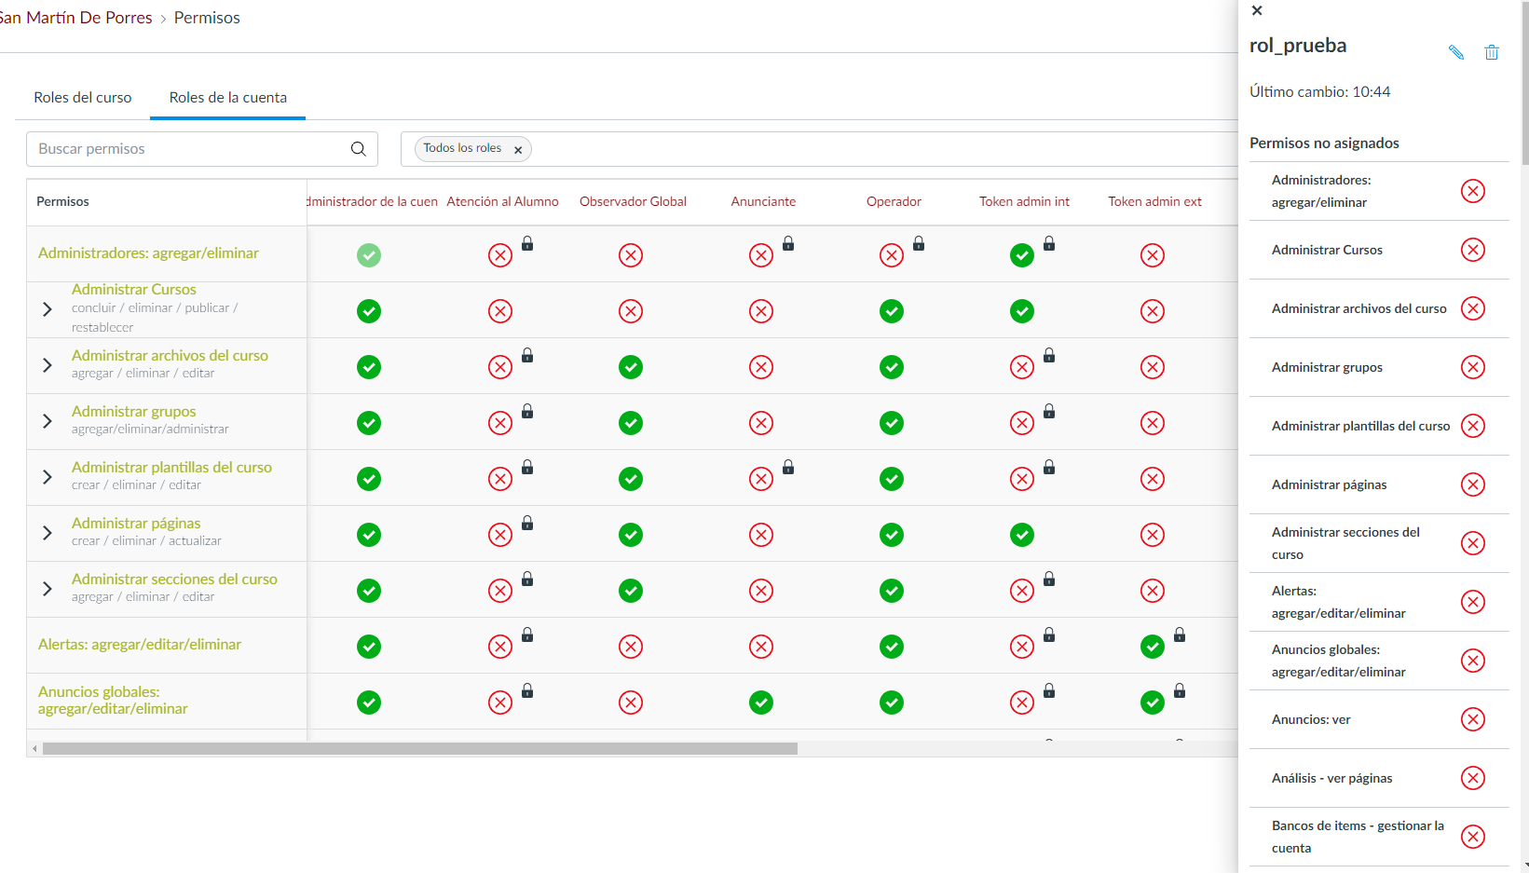Screen dimensions: 1529x873
Task: Toggle 'Análisis - ver páginas' permission in rol_prueba panel
Action: point(1473,778)
